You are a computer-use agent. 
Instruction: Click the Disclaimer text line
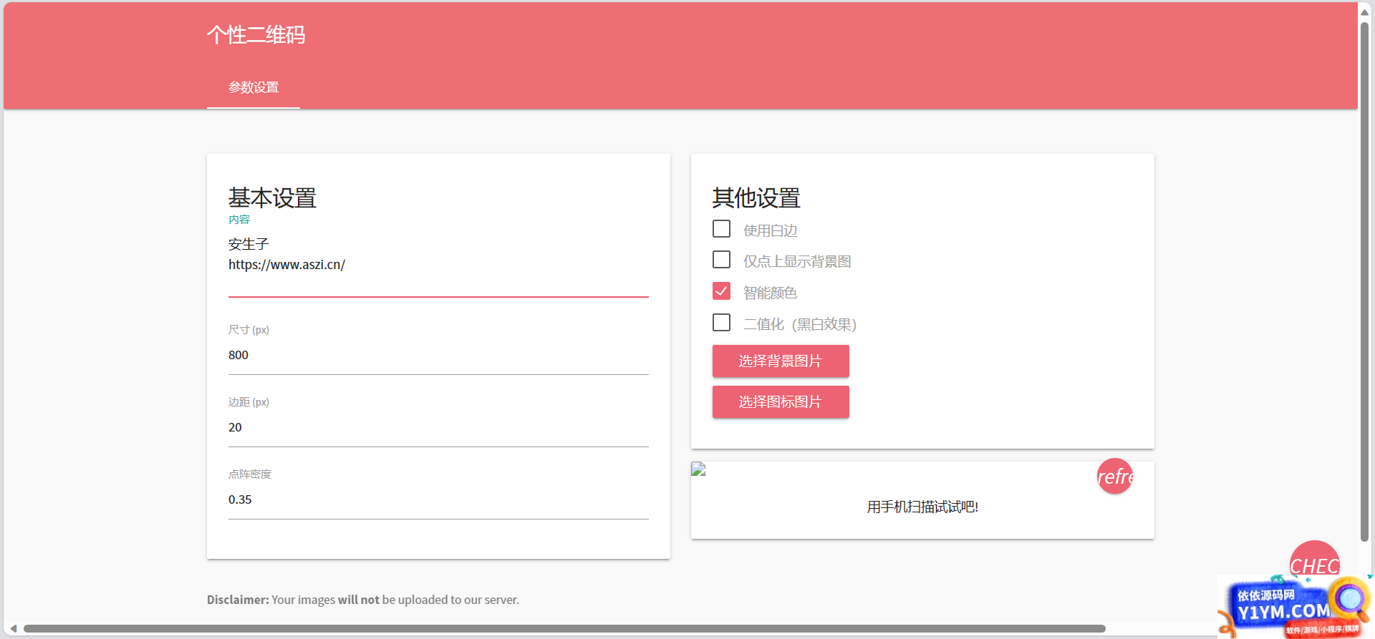pos(363,600)
